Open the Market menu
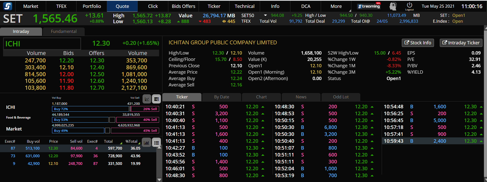Screen dimensions: 487x182 coord(31,6)
